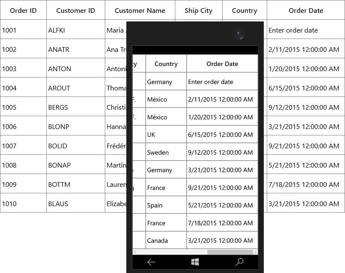Select the BLAUS customer ID cell

(76, 203)
